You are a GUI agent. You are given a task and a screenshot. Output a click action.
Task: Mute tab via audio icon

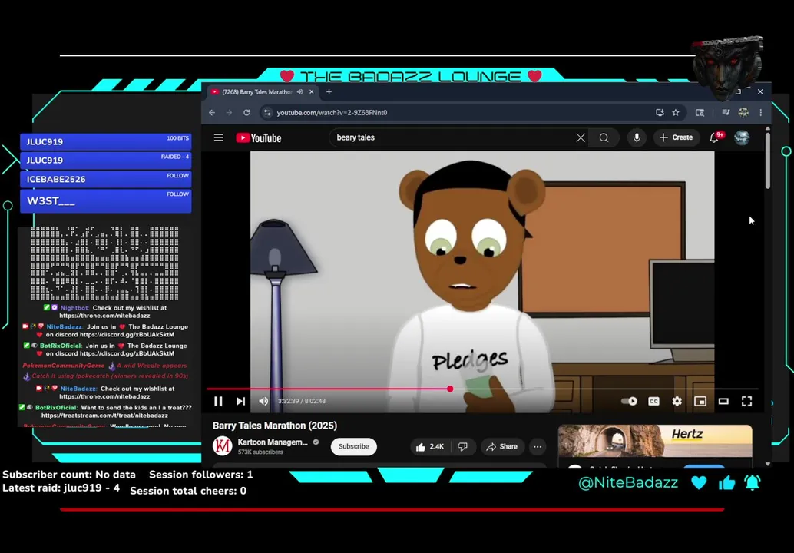[x=299, y=92]
